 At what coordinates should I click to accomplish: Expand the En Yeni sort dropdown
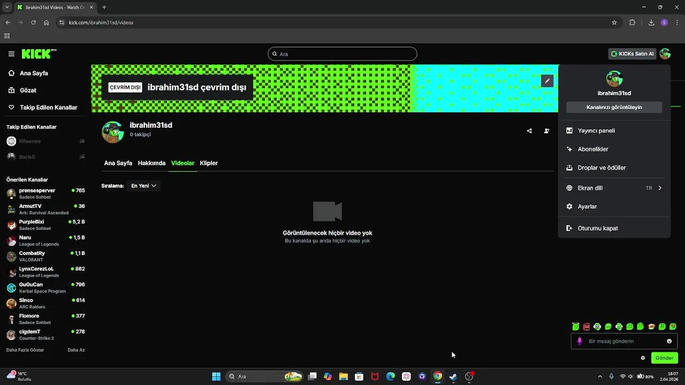143,186
